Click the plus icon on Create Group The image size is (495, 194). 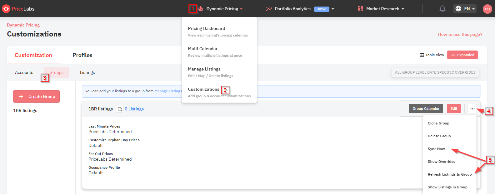tap(21, 97)
